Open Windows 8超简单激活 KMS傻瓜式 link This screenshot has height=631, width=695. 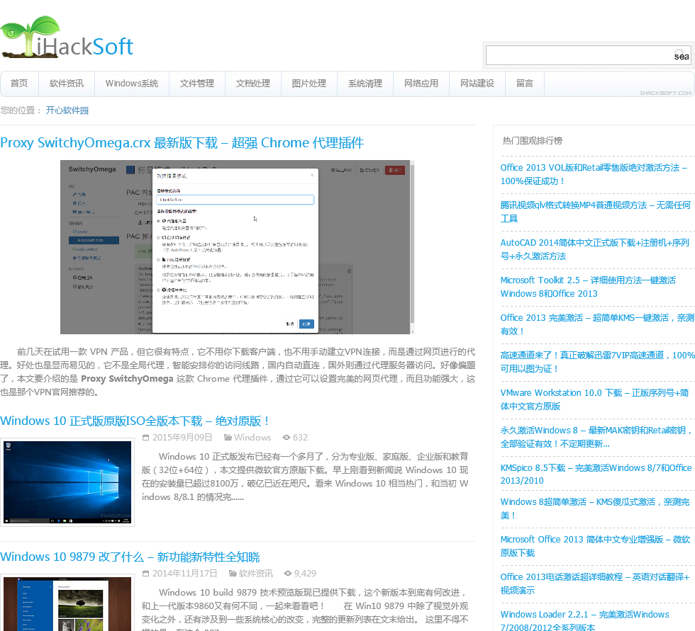[x=595, y=508]
